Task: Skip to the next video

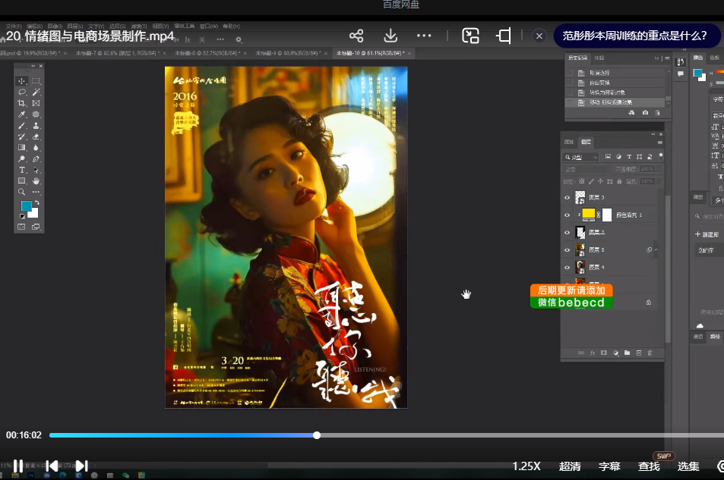Action: (x=82, y=466)
